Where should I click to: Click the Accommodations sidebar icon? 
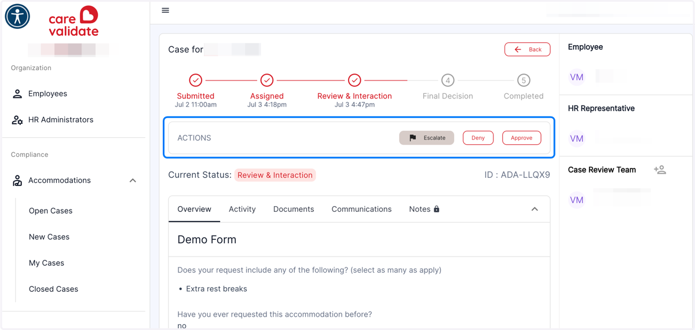point(17,181)
